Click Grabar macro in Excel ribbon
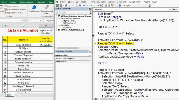This screenshot has width=179, height=100. [x=11, y=6]
